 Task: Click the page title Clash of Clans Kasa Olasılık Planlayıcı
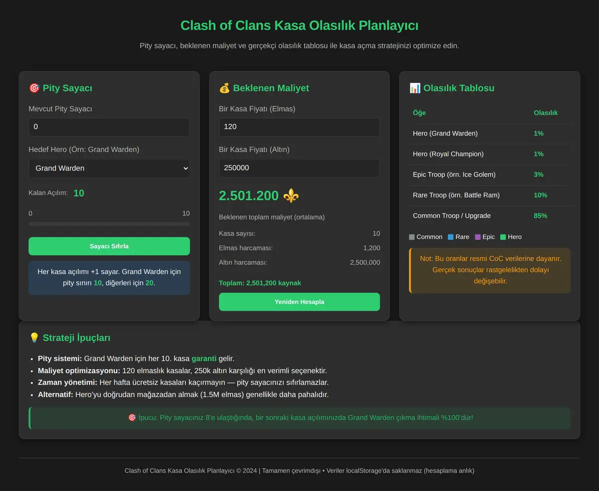tap(299, 25)
